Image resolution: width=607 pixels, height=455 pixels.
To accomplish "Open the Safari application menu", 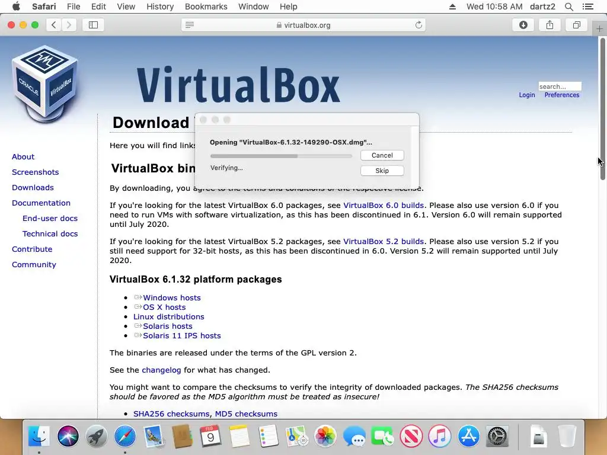I will coord(44,7).
